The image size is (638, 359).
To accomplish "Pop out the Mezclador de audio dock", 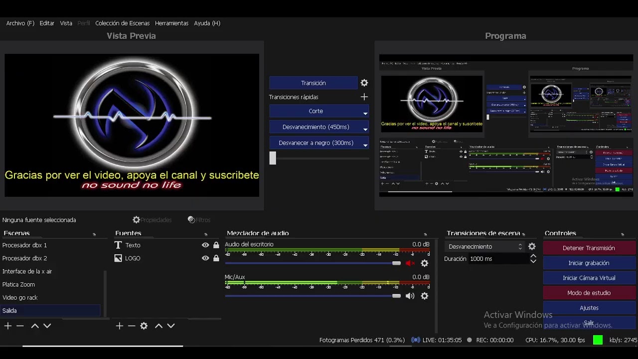I will click(425, 234).
